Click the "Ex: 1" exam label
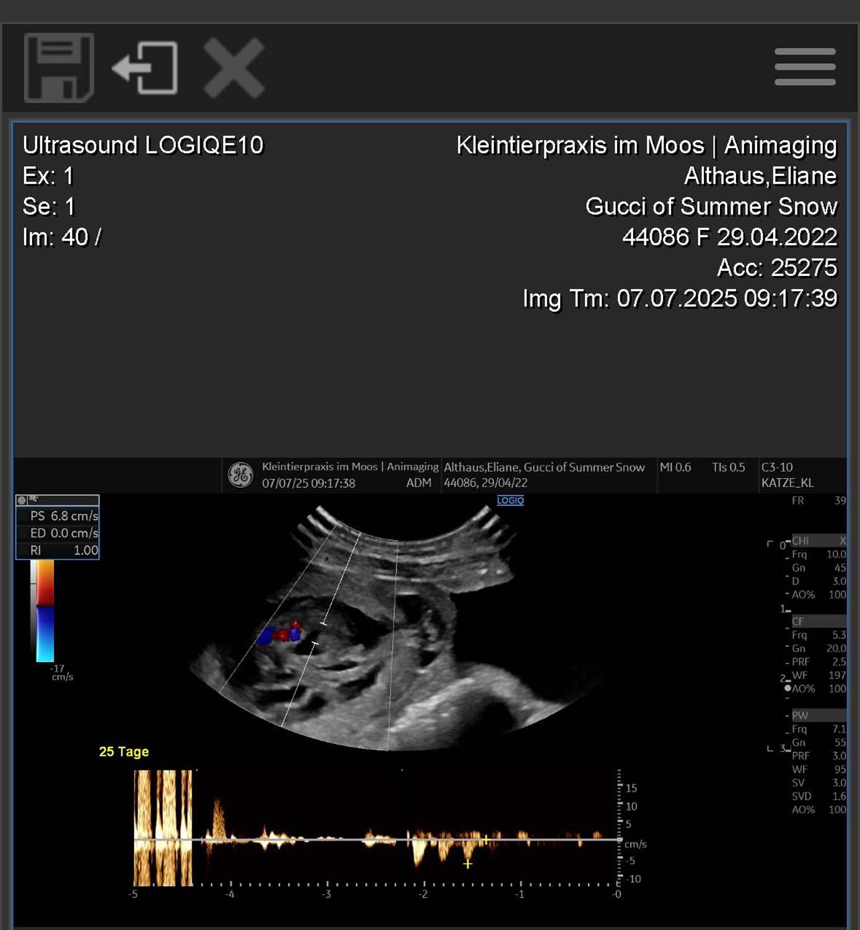Viewport: 860px width, 930px height. coord(48,176)
